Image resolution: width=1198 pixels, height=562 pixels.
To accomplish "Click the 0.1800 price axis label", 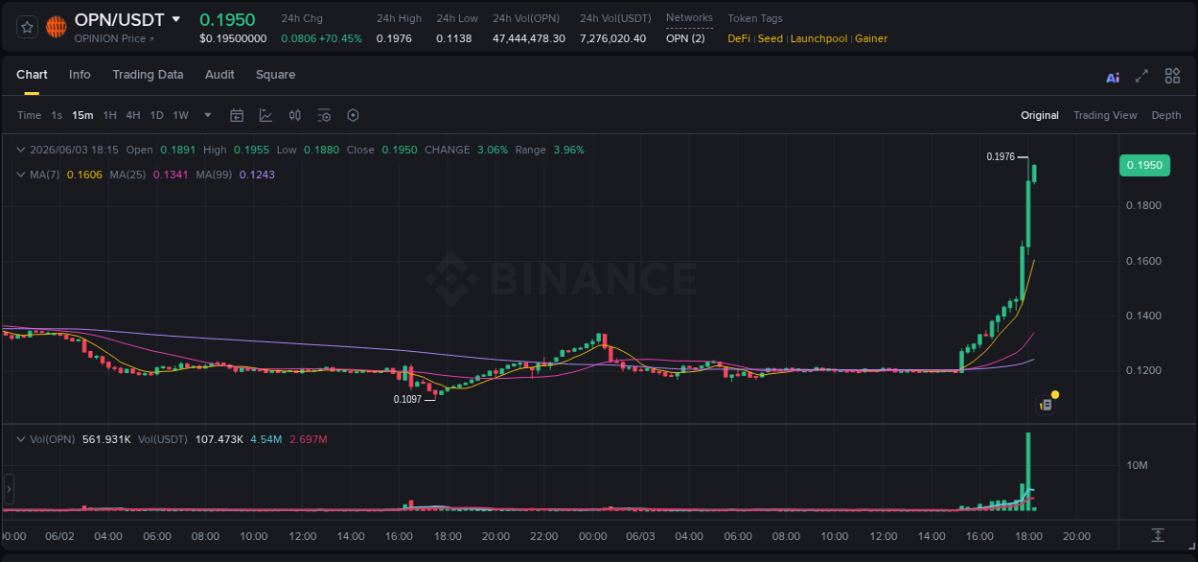I will (1144, 205).
